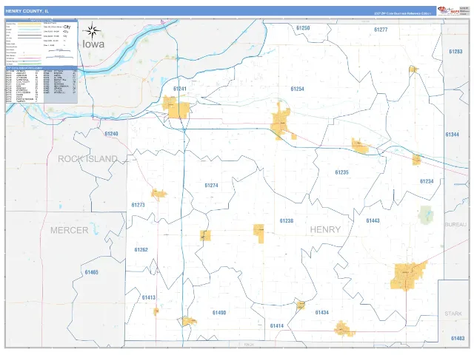The height and width of the screenshot is (355, 474).
Task: Click the ZIP Code Business Reference Edition subtitle
Action: coord(402,13)
